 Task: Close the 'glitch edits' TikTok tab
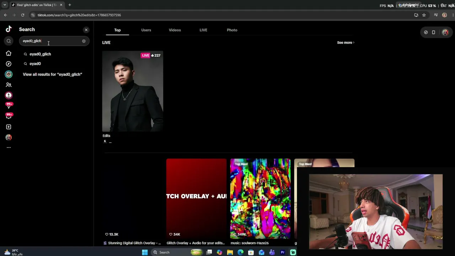(x=61, y=5)
